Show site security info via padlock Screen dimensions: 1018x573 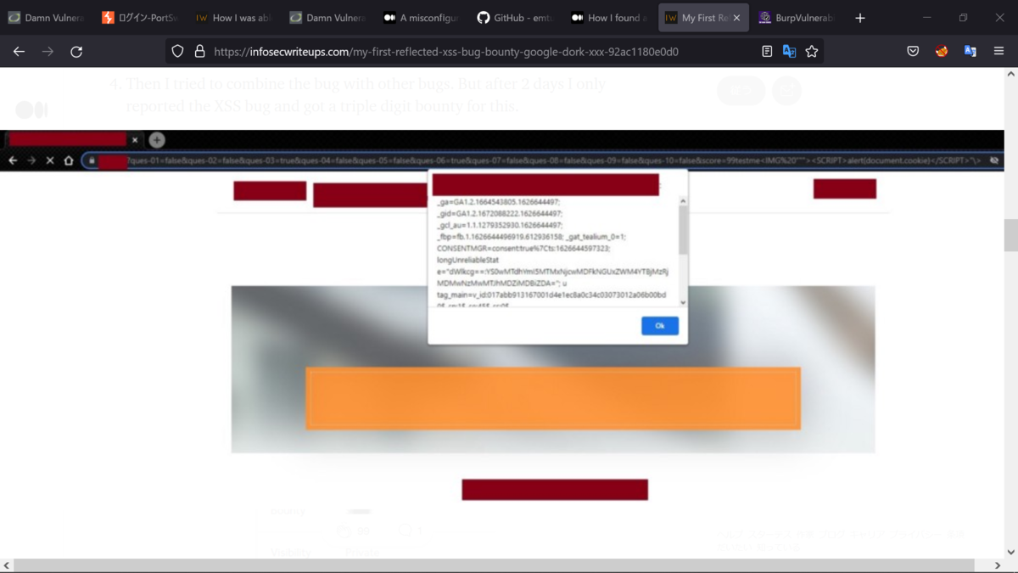point(199,51)
